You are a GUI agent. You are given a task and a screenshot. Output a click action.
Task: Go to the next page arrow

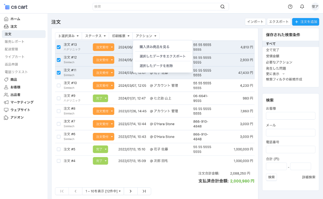130,191
